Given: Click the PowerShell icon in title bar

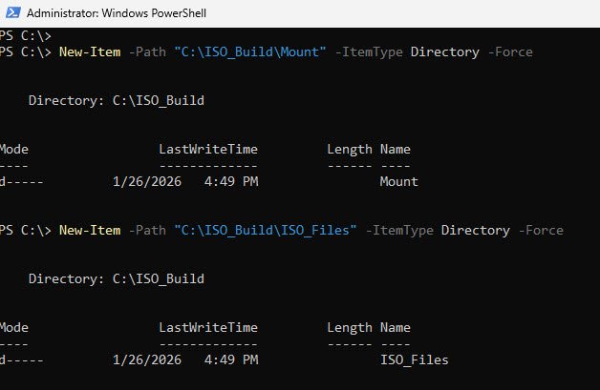Looking at the screenshot, I should tap(11, 13).
